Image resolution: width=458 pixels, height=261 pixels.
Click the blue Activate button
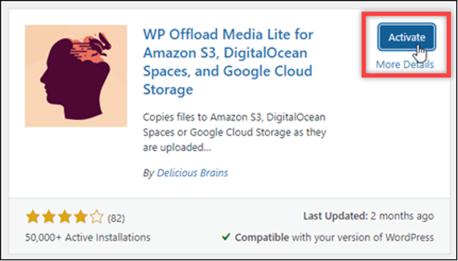pos(407,37)
